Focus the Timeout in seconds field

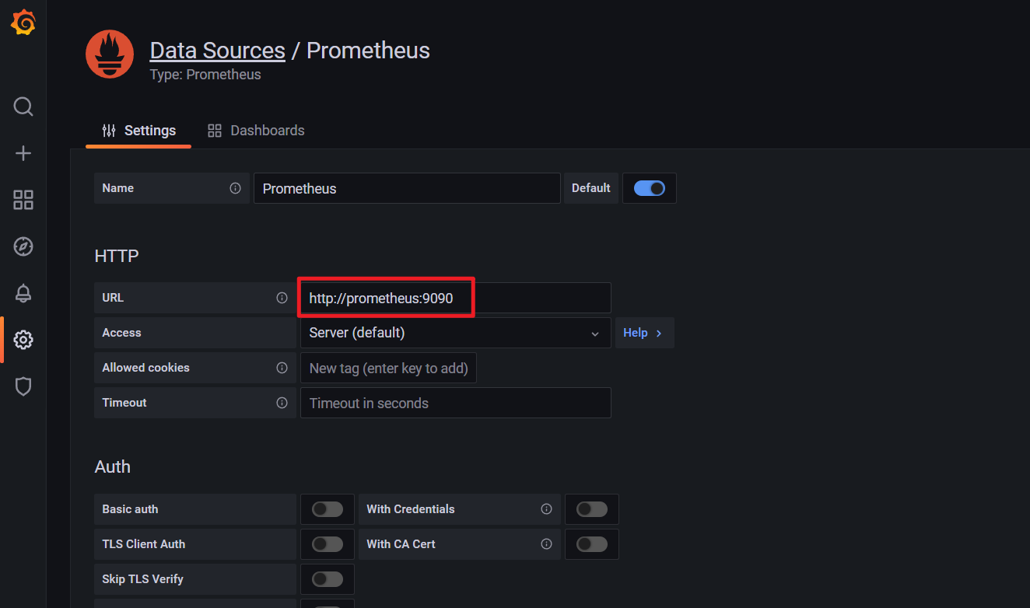click(456, 403)
